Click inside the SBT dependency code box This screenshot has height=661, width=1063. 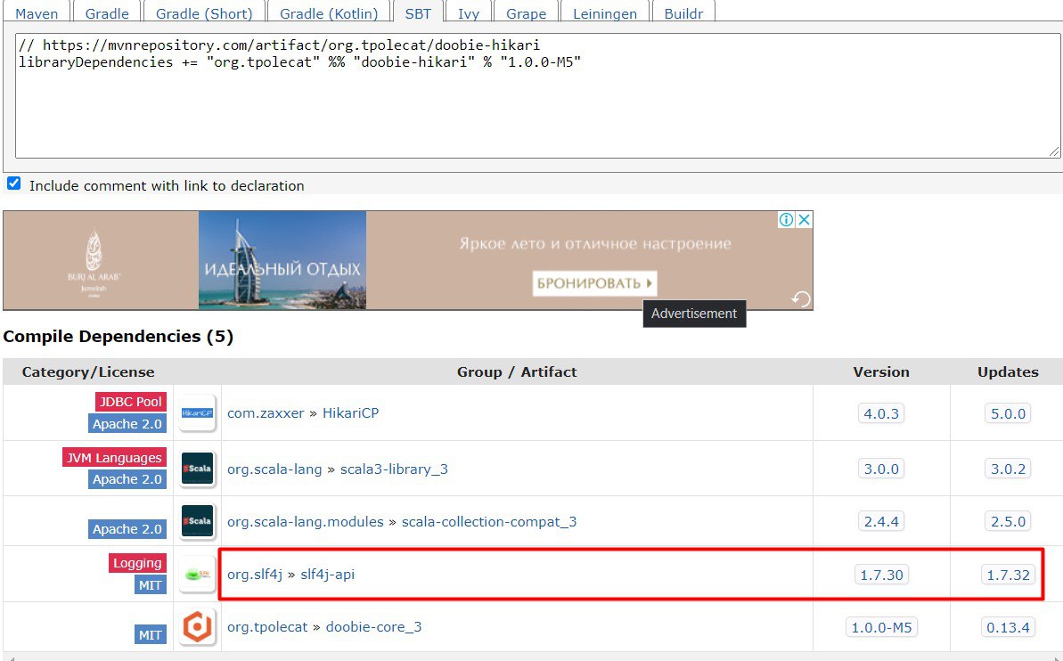pyautogui.click(x=538, y=95)
